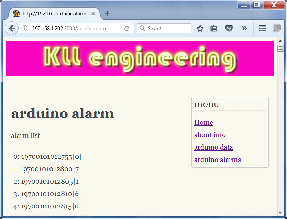Click the extension icon beside the hamburger menu

point(277,29)
